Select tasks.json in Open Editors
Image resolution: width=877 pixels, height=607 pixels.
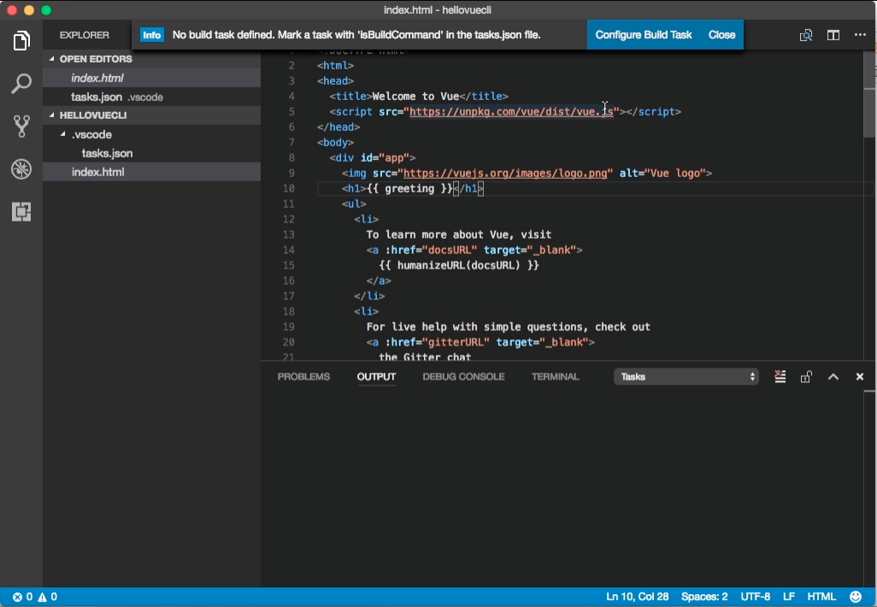(151, 97)
